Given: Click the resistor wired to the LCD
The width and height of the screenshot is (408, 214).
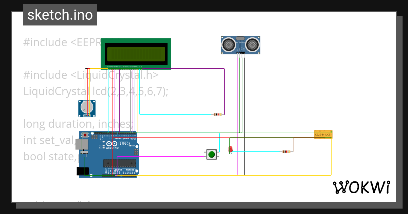Looking at the screenshot, I should coord(218,114).
